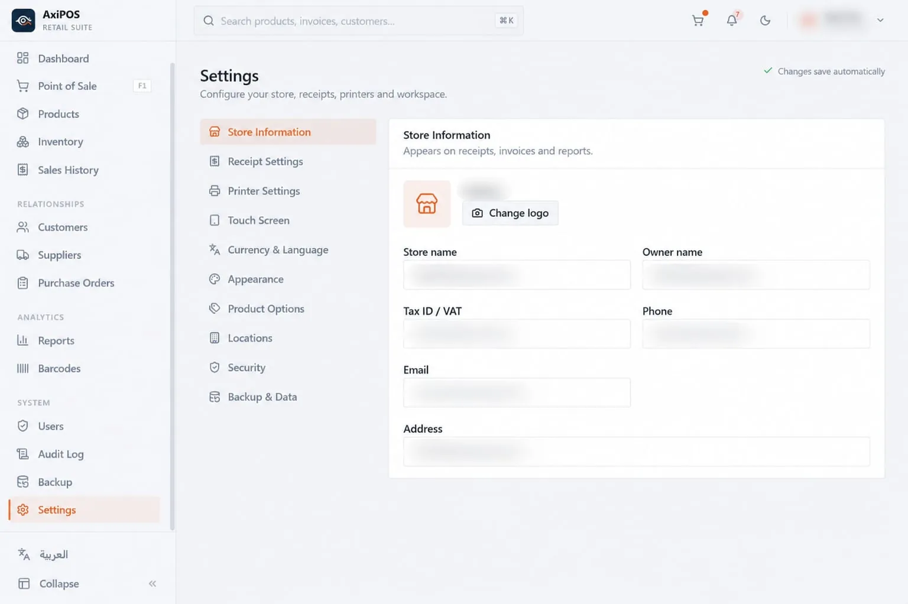Screen dimensions: 908x604
Task: Click the Email input field
Action: pos(517,392)
